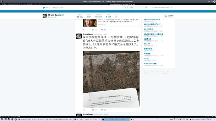
Task: Click the @amneris84 handle under Shoko Egawa
Action: (x=52, y=17)
